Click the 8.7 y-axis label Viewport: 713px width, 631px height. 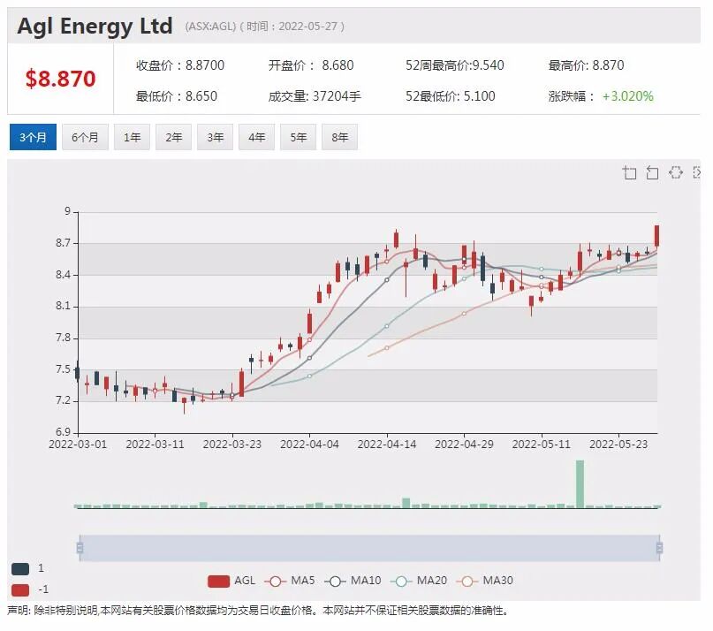(x=64, y=243)
